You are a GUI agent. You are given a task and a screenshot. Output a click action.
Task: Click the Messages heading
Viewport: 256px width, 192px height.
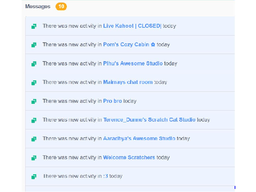point(38,6)
